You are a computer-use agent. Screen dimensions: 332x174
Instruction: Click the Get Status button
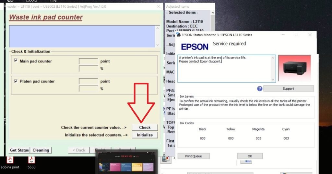19,150
